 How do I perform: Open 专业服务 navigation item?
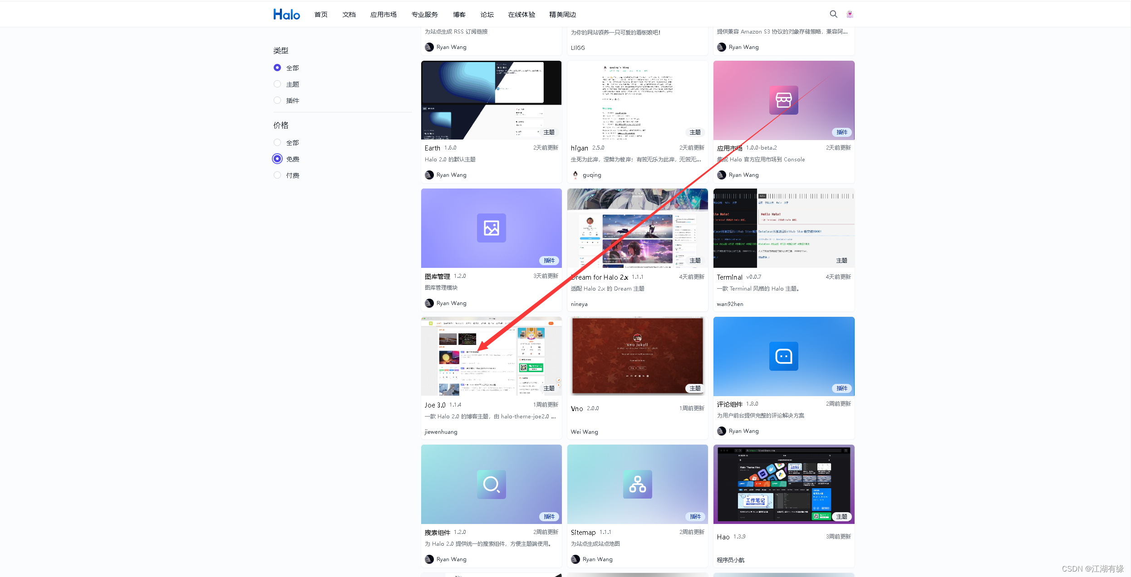[425, 15]
